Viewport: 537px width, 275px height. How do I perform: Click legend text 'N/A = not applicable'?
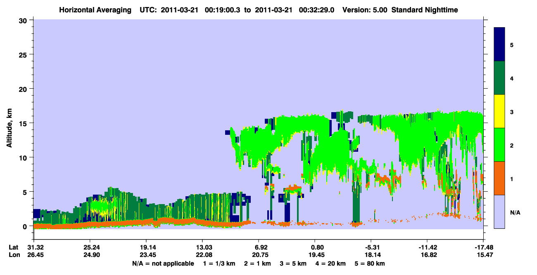[163, 263]
